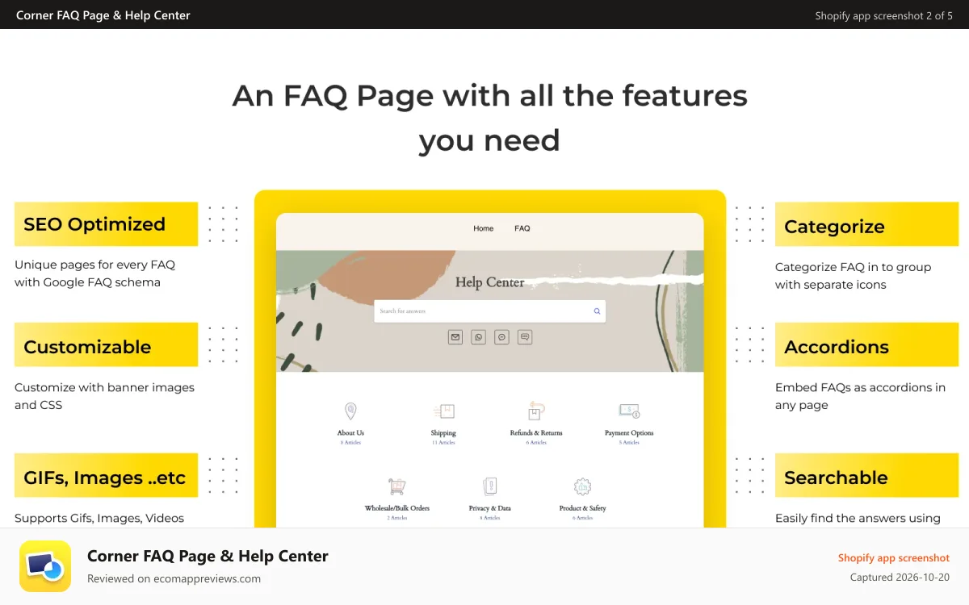Open the Refunds & Returns category label
The width and height of the screenshot is (969, 605).
tap(536, 433)
